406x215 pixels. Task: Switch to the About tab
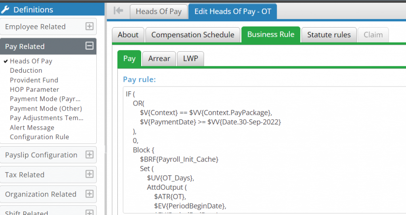click(x=128, y=35)
